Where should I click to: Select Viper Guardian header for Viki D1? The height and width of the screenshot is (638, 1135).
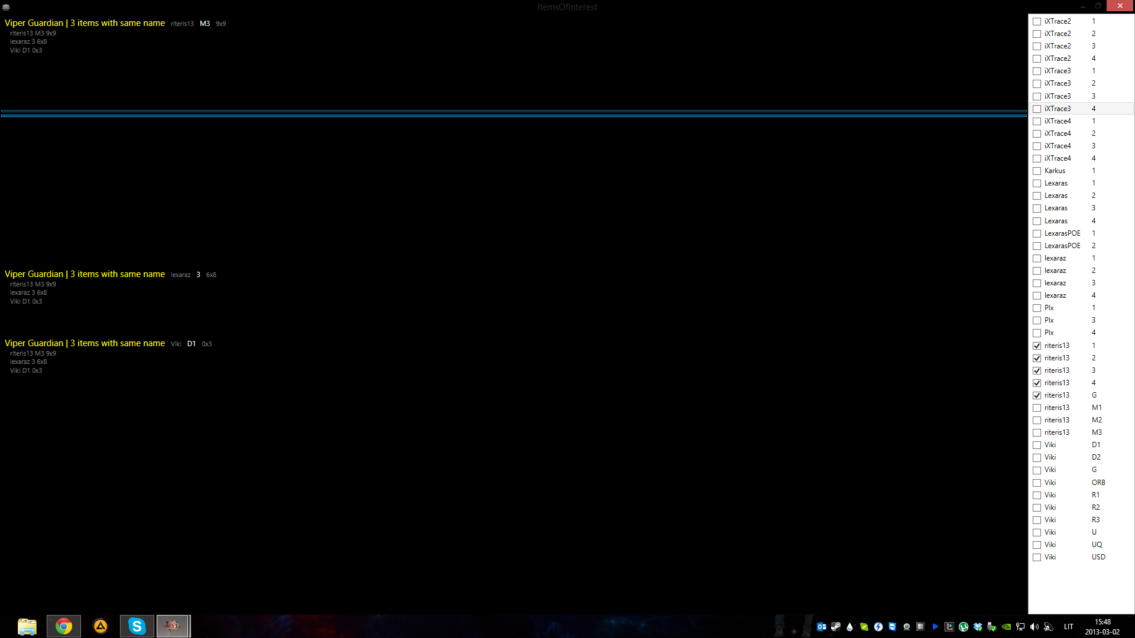pyautogui.click(x=85, y=343)
